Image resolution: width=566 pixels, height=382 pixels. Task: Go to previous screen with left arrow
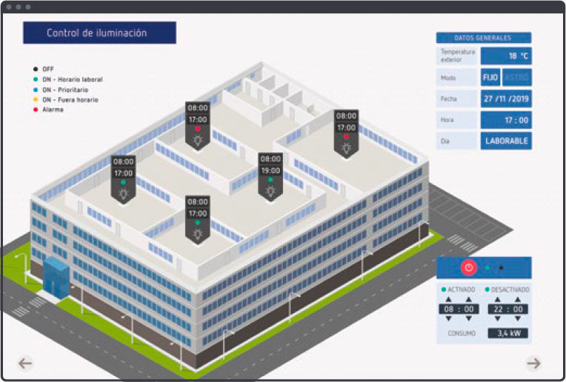26,363
